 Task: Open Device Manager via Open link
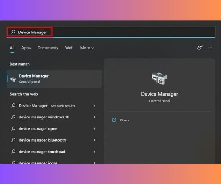click(x=124, y=120)
